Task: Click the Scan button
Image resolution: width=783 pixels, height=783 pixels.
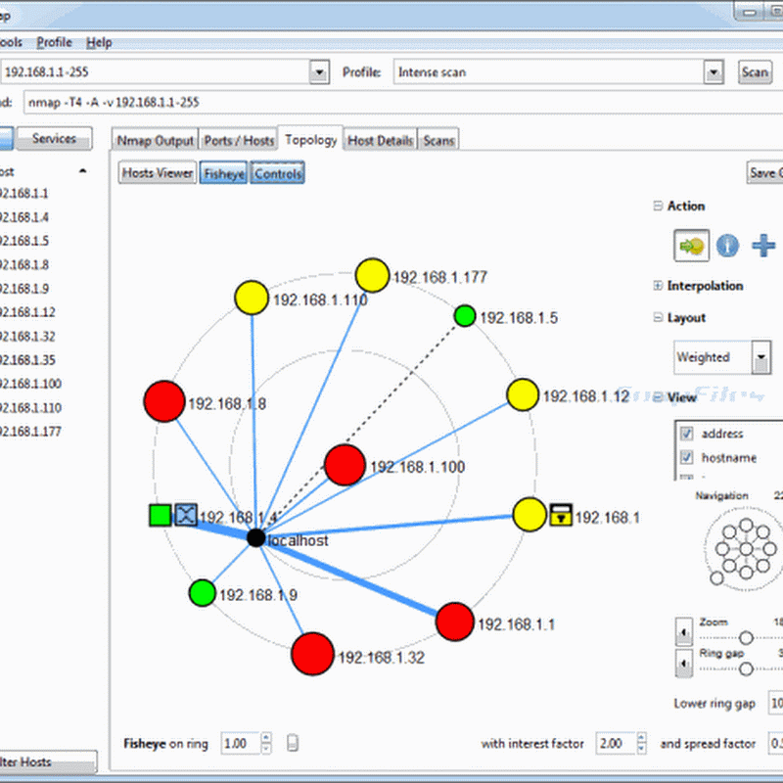Action: tap(755, 72)
